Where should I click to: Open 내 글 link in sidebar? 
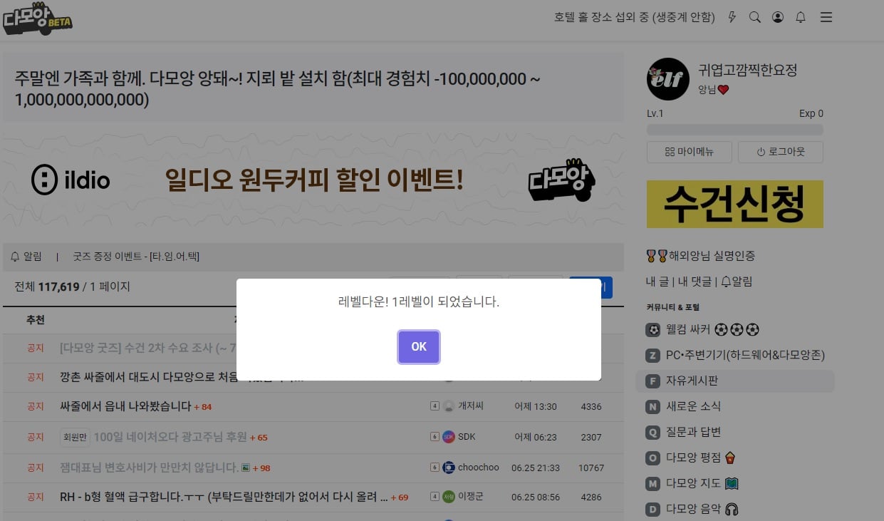[657, 282]
